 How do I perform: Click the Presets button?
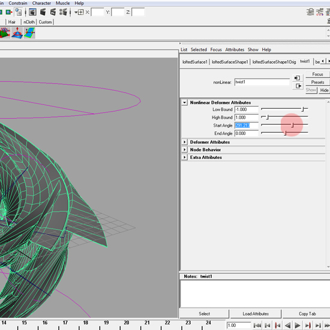point(317,82)
